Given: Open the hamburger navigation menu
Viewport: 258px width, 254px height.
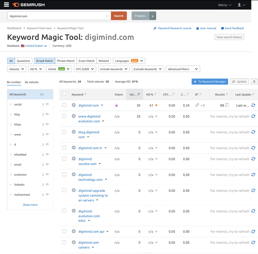Looking at the screenshot, I should click(x=7, y=4).
